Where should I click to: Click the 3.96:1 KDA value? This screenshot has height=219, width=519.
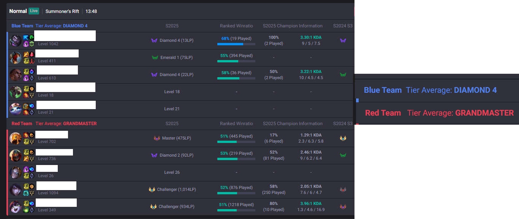pyautogui.click(x=311, y=204)
